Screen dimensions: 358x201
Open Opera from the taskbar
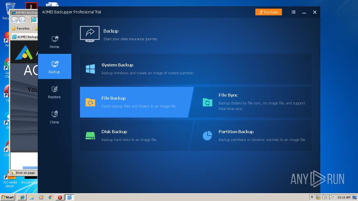click(60, 197)
